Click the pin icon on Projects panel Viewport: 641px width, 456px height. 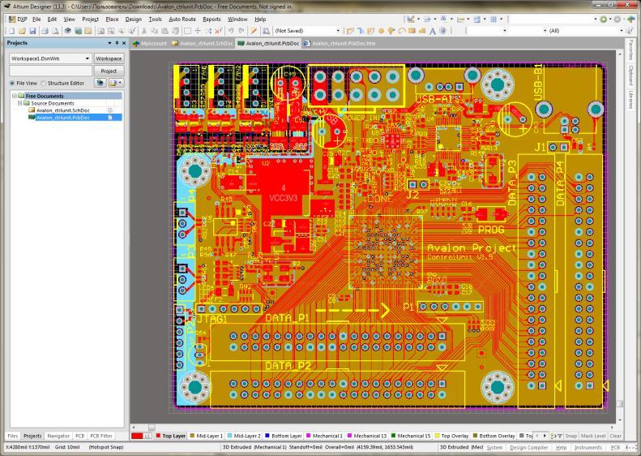click(x=117, y=43)
